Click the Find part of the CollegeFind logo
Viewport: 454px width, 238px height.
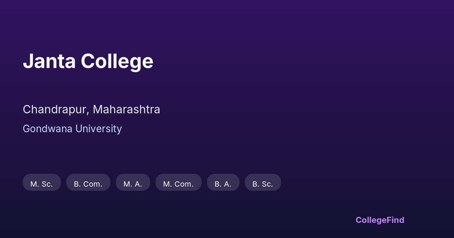pyautogui.click(x=396, y=220)
